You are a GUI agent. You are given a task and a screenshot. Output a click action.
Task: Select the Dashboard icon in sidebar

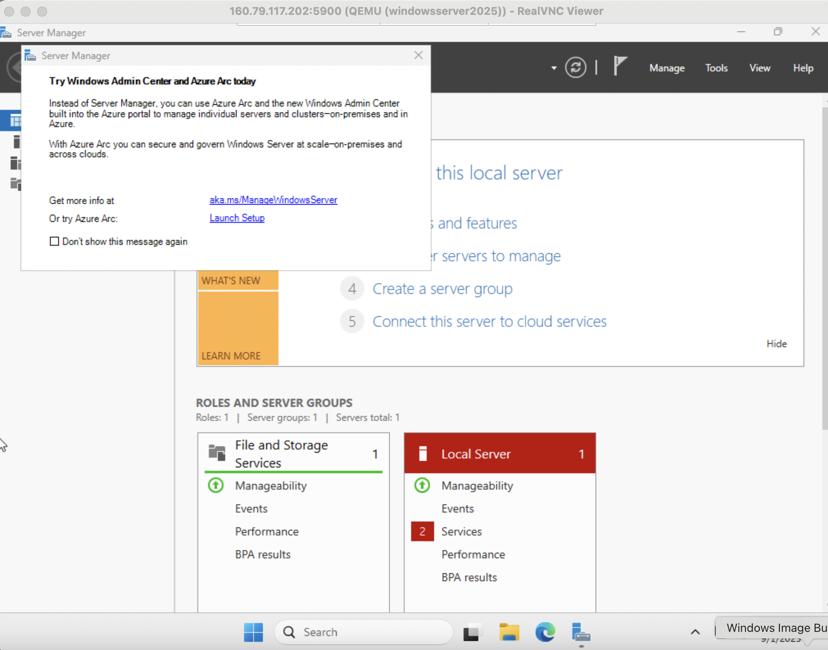pos(15,121)
